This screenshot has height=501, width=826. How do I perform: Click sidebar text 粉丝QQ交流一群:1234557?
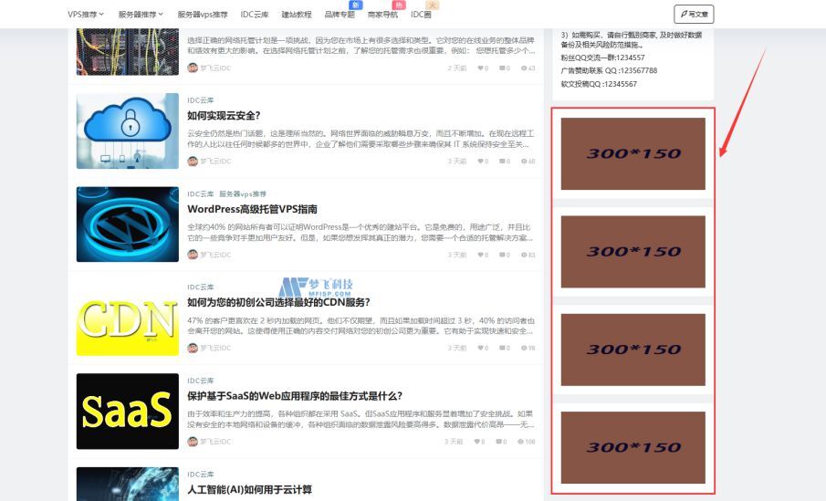pyautogui.click(x=602, y=58)
